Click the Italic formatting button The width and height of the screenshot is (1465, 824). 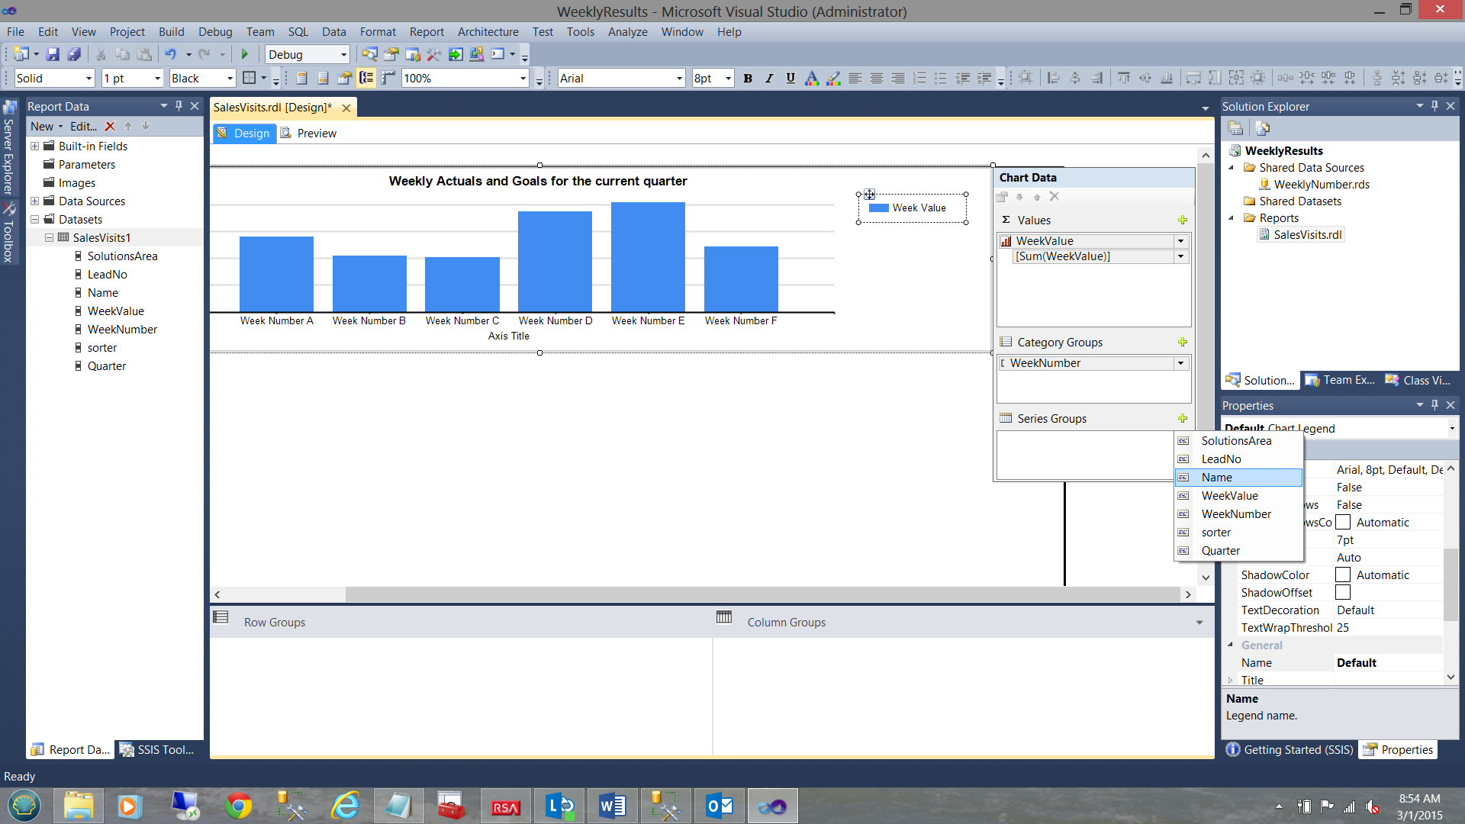(x=769, y=78)
